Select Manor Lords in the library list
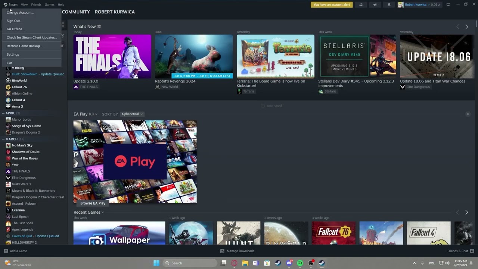The image size is (478, 269). pyautogui.click(x=21, y=120)
